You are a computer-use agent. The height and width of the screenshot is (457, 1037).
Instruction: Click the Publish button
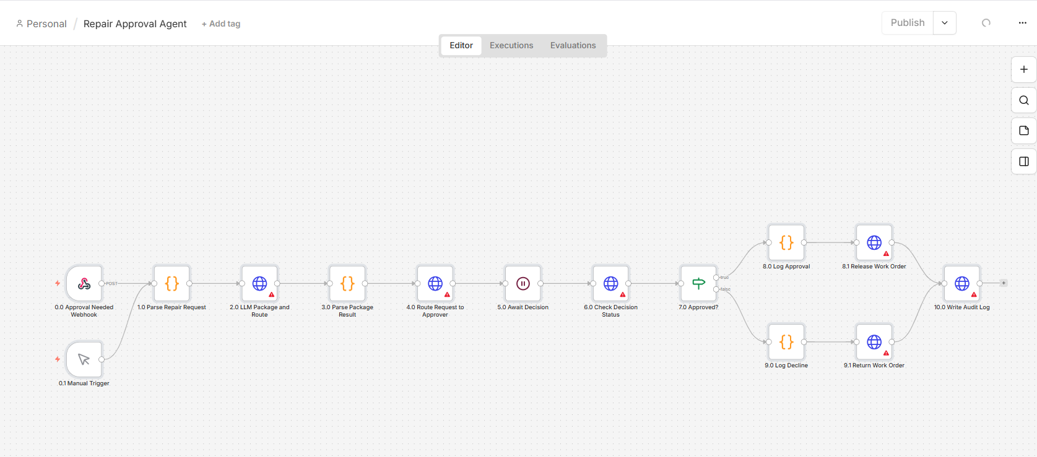[x=908, y=23]
